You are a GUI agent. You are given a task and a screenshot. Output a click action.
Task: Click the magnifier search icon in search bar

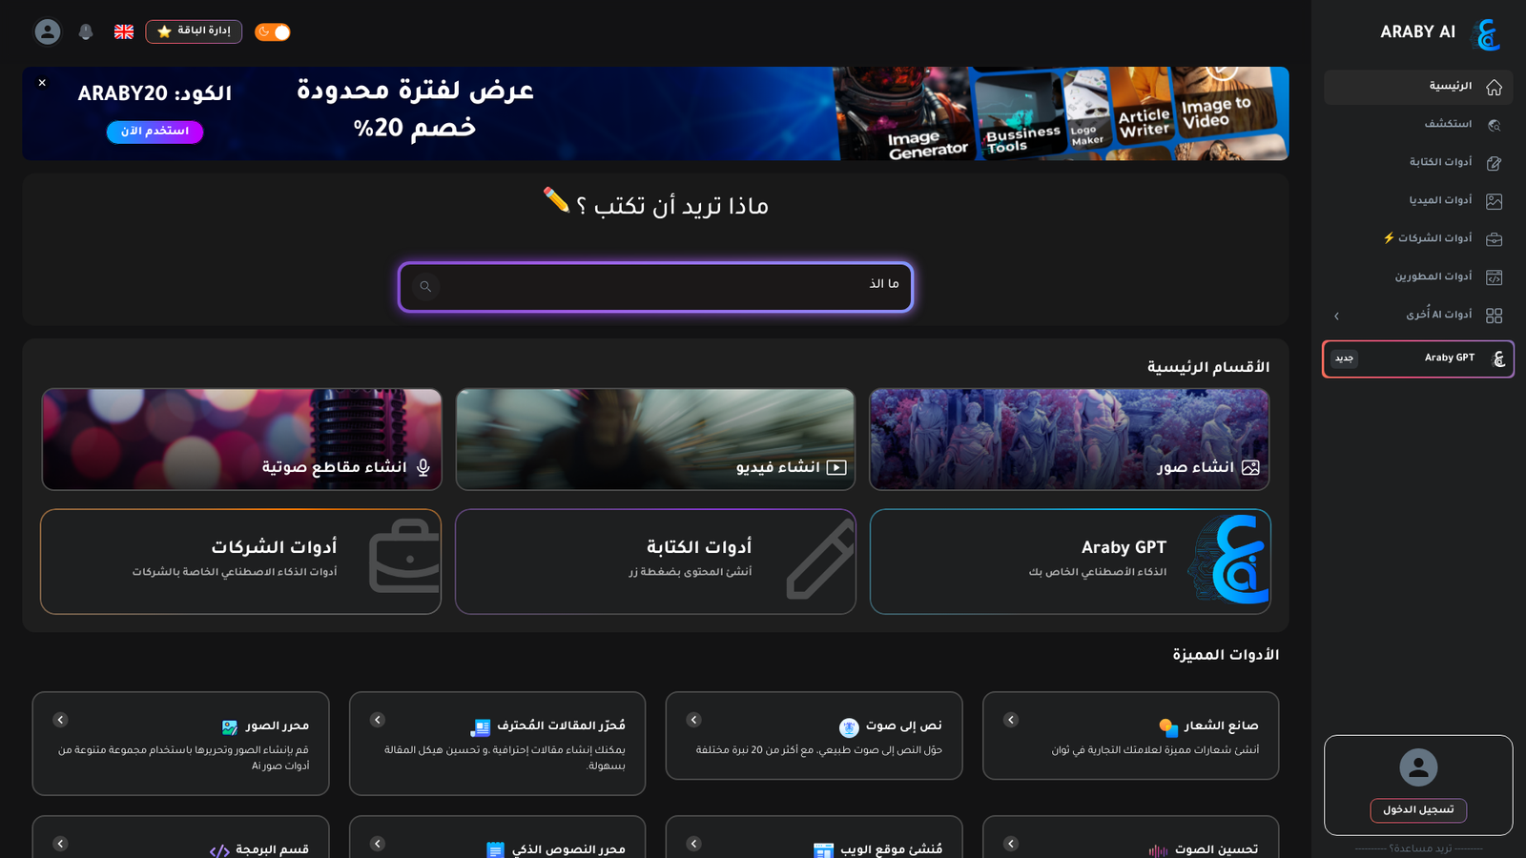(425, 286)
